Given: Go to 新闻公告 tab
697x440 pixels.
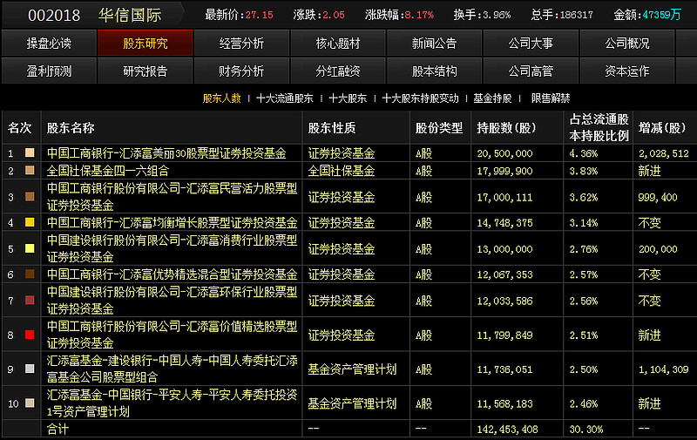Looking at the screenshot, I should pos(434,43).
